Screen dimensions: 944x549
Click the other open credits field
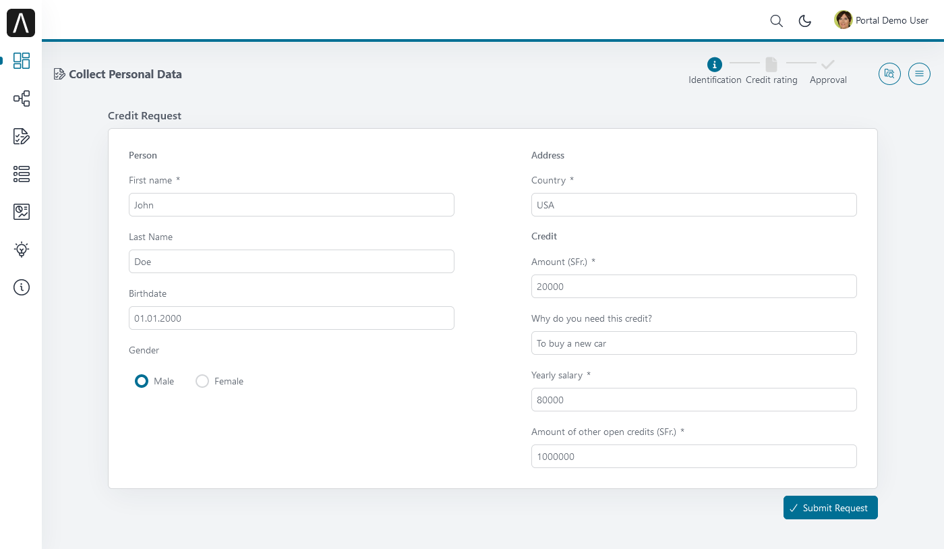694,457
